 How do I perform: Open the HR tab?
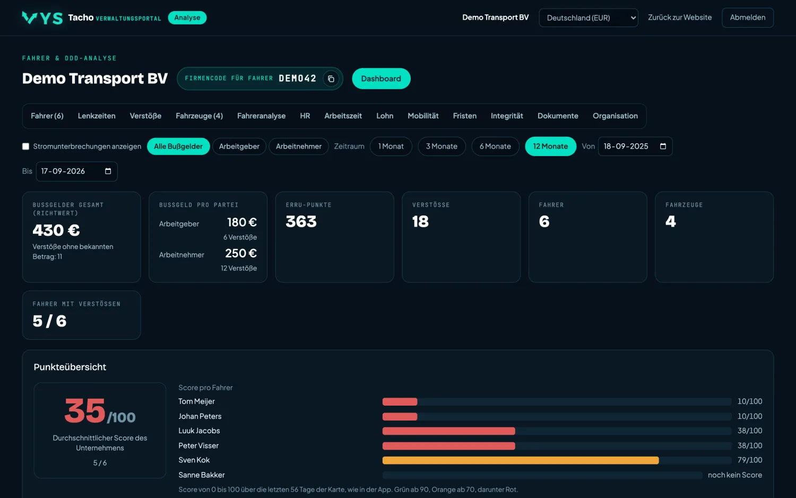[305, 116]
